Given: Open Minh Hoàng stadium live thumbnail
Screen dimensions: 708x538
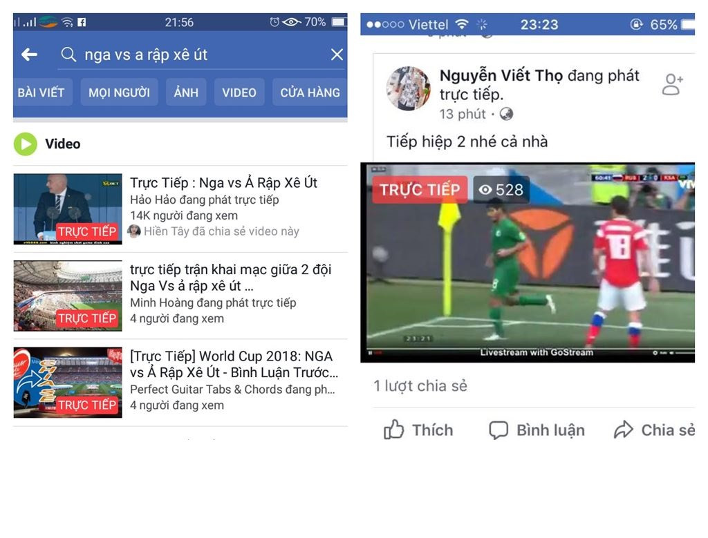Looking at the screenshot, I should click(x=68, y=296).
